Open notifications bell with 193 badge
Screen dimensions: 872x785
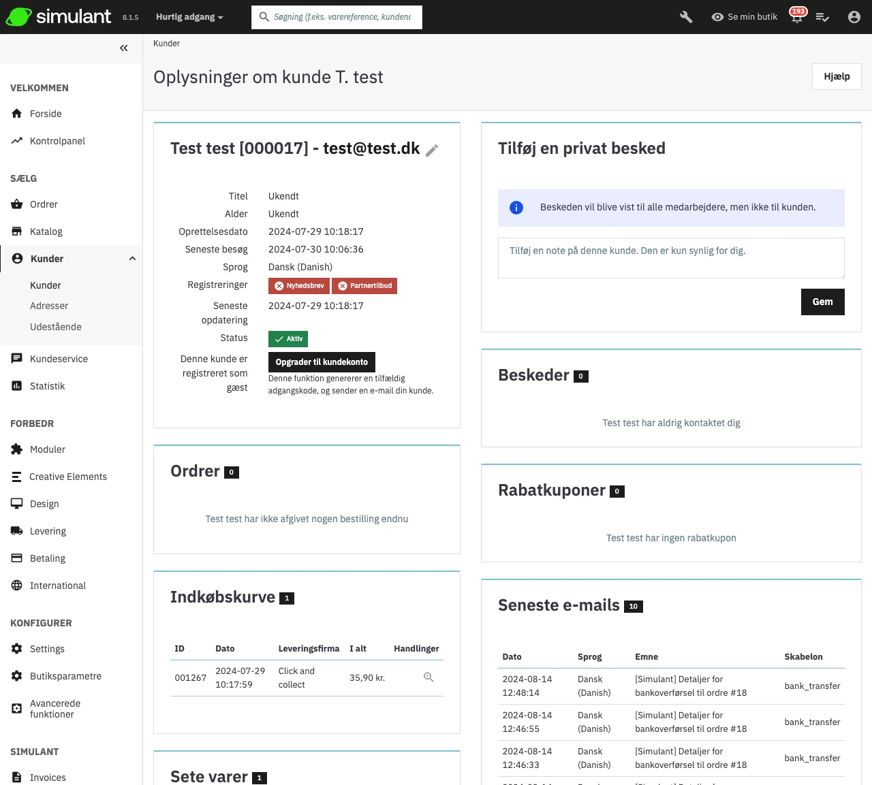[796, 17]
